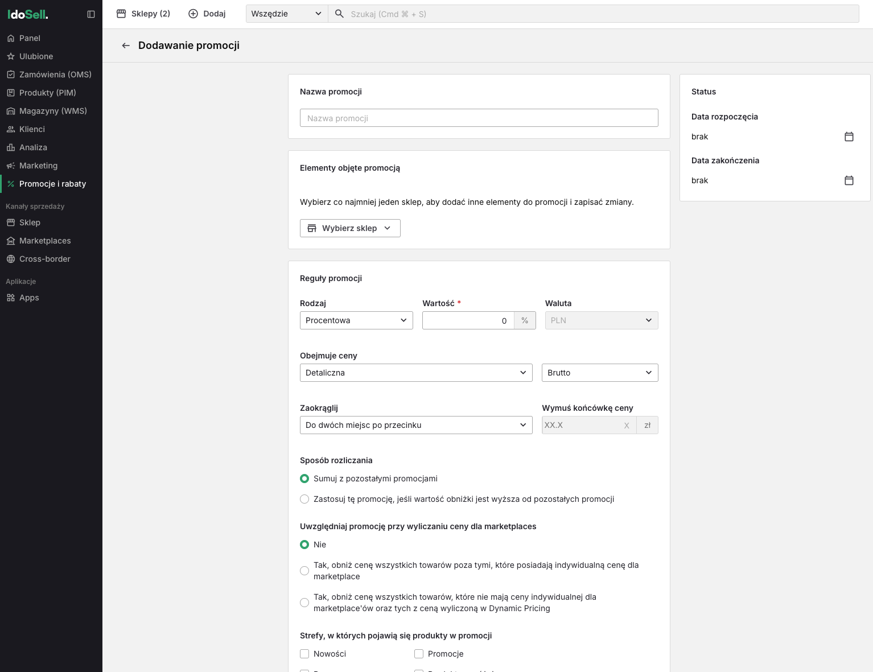Open the Zaokrąglij rounding dropdown

pyautogui.click(x=416, y=425)
